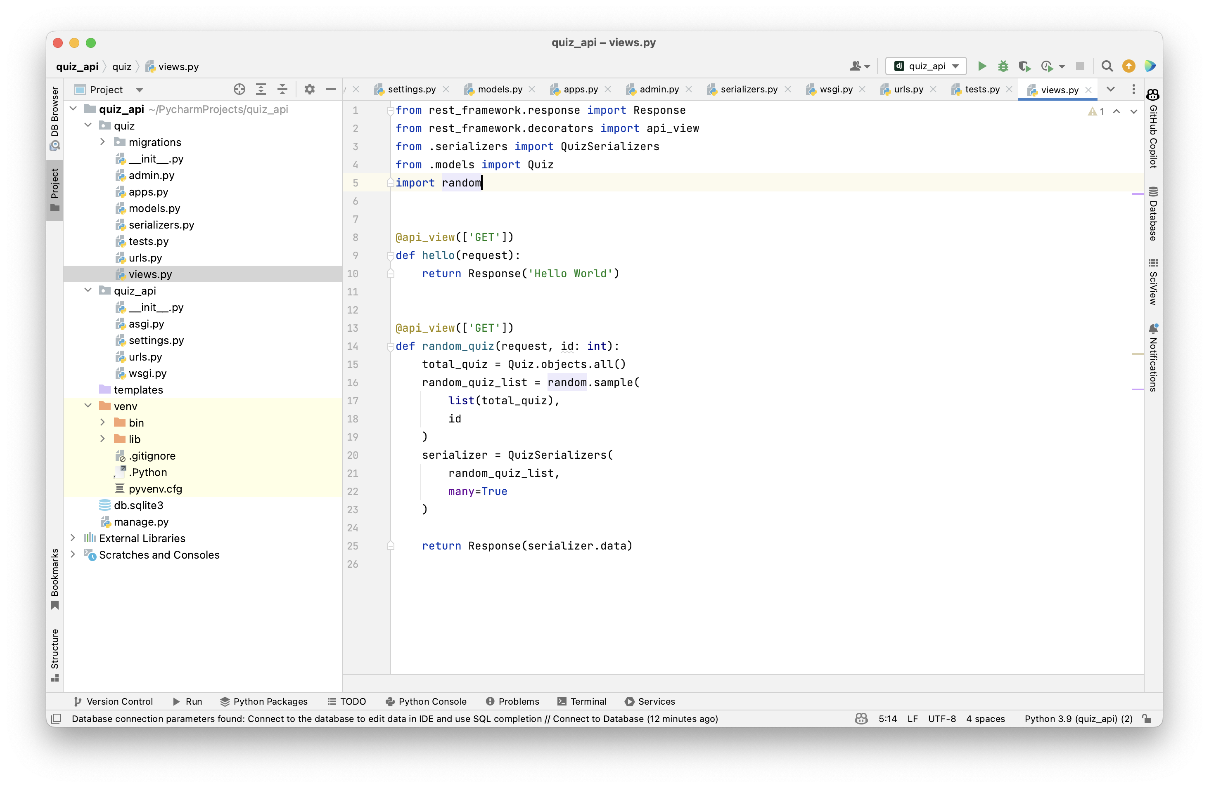
Task: Switch to the serializers.py editor tab
Action: coord(748,89)
